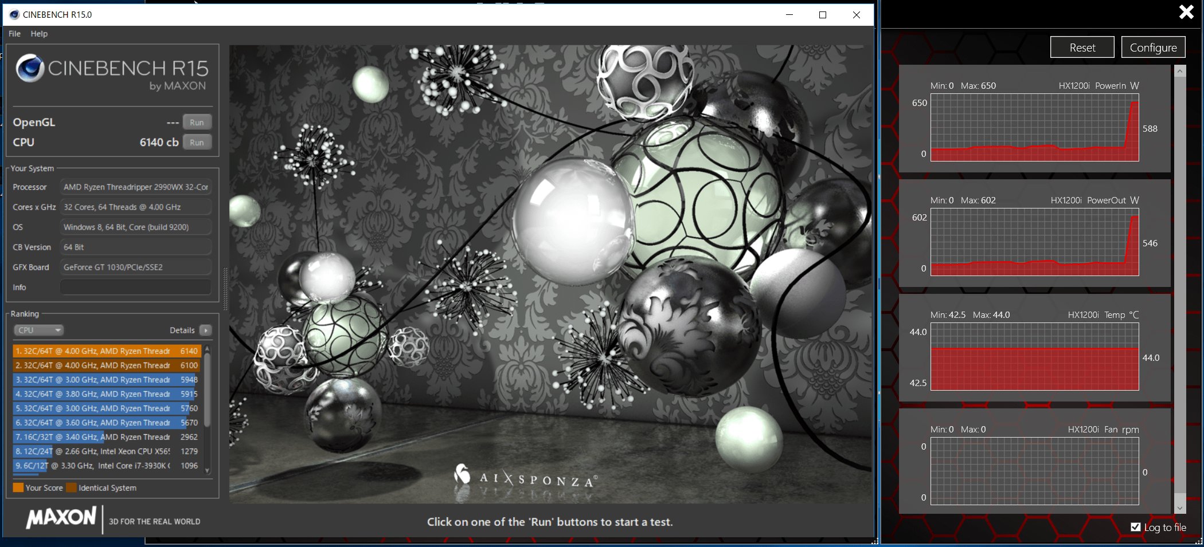Image resolution: width=1204 pixels, height=547 pixels.
Task: Click the empty Info input field
Action: (136, 288)
